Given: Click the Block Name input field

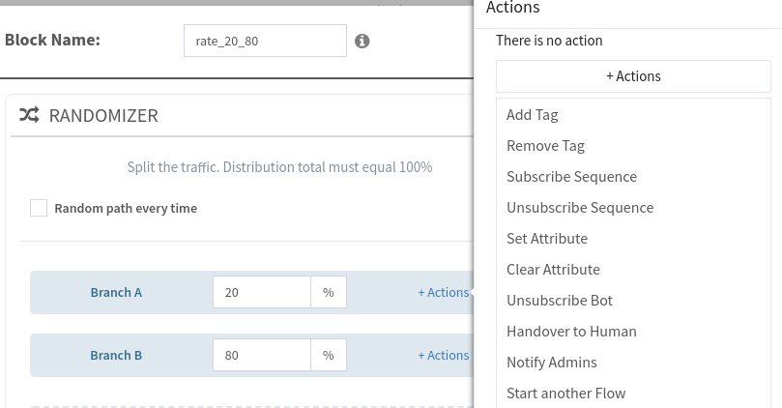Looking at the screenshot, I should [264, 42].
